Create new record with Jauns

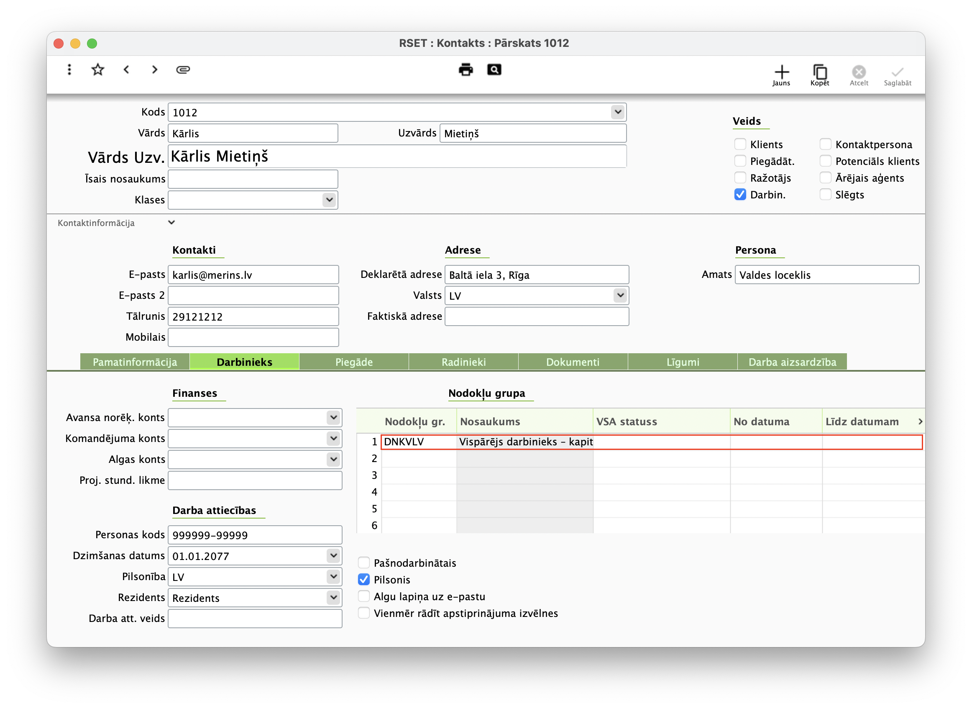pyautogui.click(x=781, y=74)
